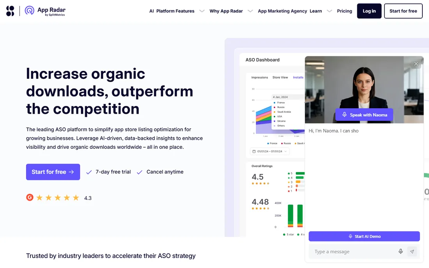Open the AI menu item
This screenshot has height=268, width=429.
[x=152, y=11]
